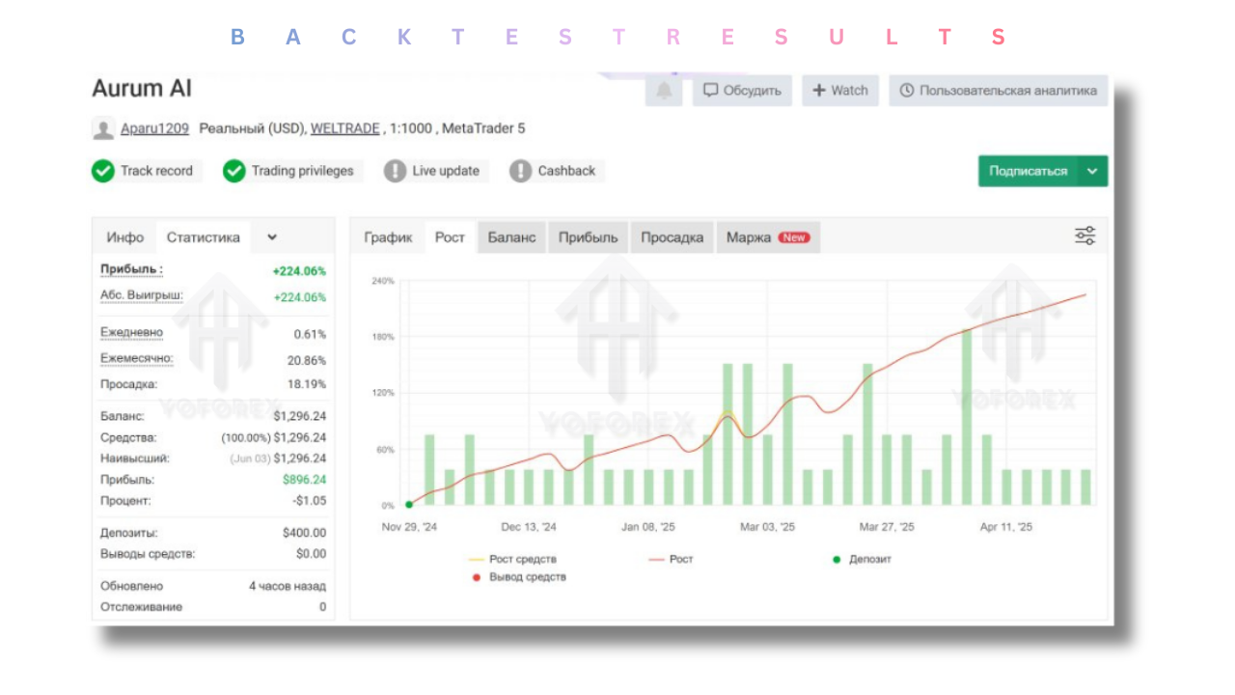The height and width of the screenshot is (695, 1235).
Task: Switch to the Баланс chart tab
Action: coord(511,237)
